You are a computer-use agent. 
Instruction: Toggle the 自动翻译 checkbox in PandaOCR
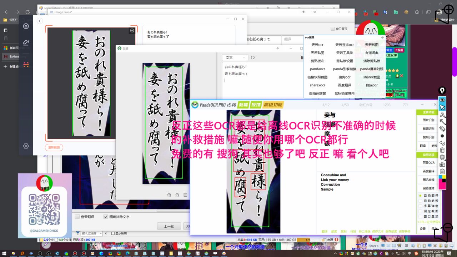[x=420, y=196]
